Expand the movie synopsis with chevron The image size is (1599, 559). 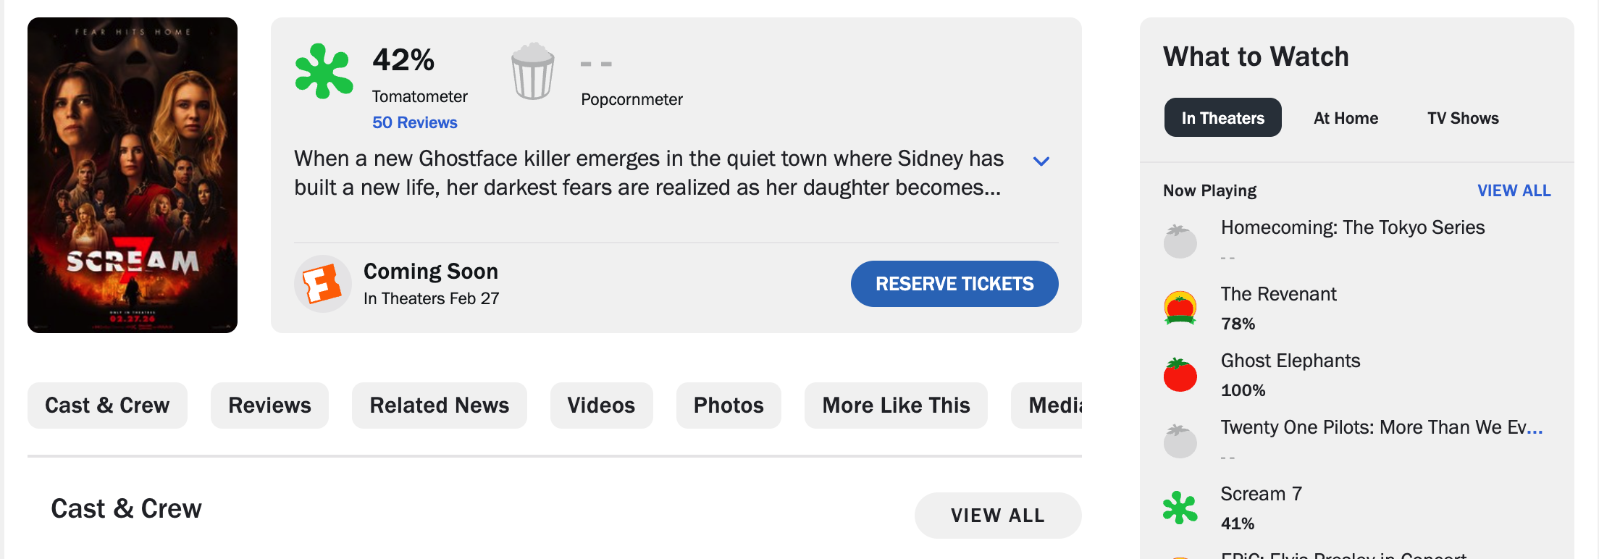[1041, 161]
